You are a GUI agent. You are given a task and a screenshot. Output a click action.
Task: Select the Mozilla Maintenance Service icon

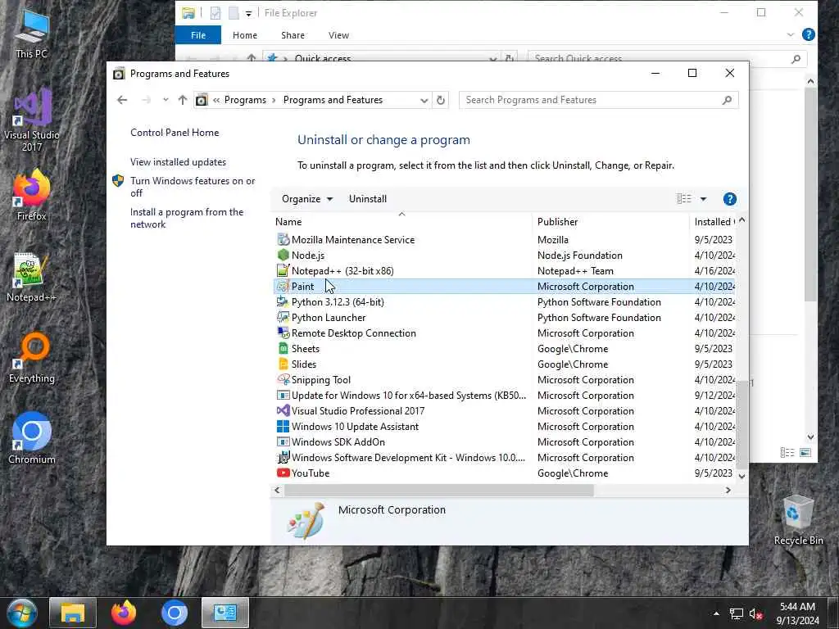click(283, 240)
